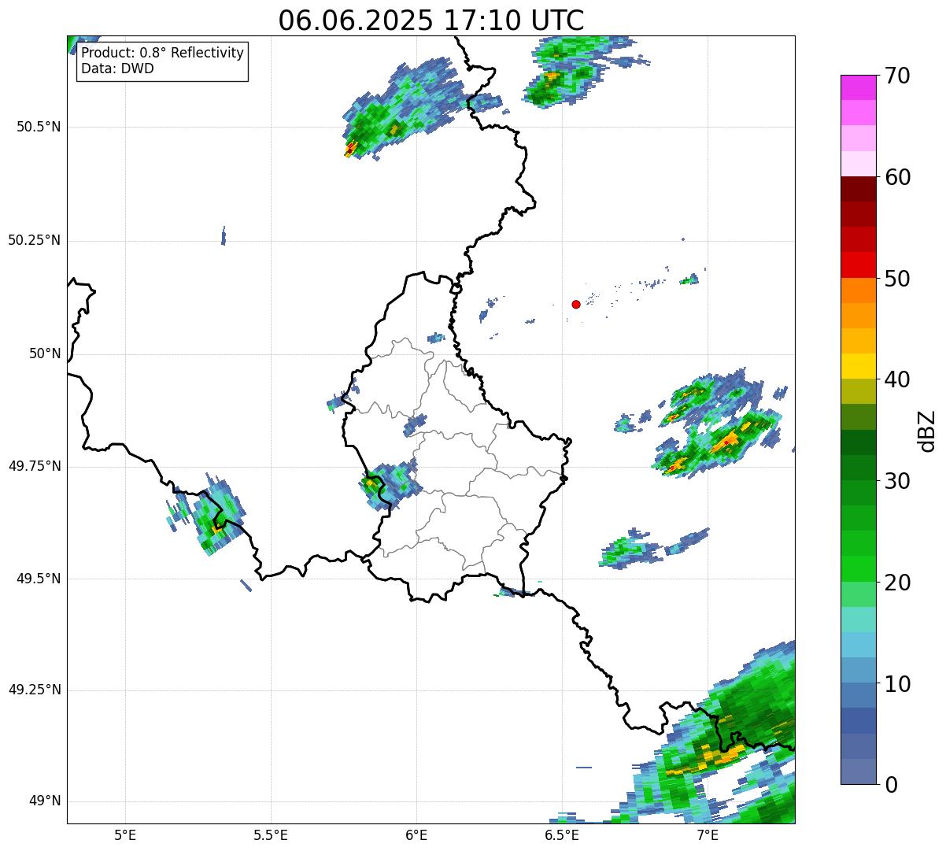Click the 60 colorbar tick label

coord(897,177)
